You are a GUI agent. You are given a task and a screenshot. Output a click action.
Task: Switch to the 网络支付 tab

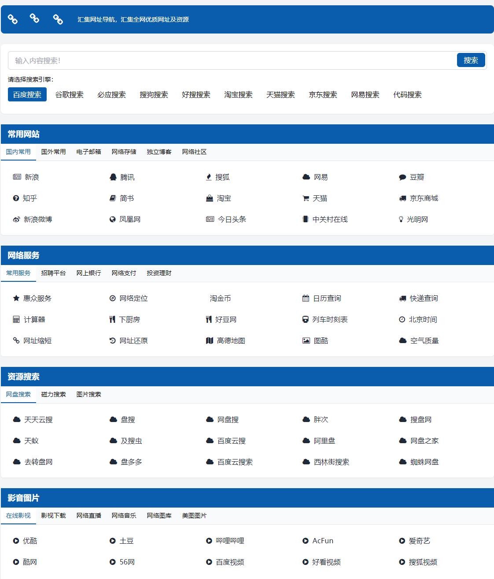[x=124, y=273]
